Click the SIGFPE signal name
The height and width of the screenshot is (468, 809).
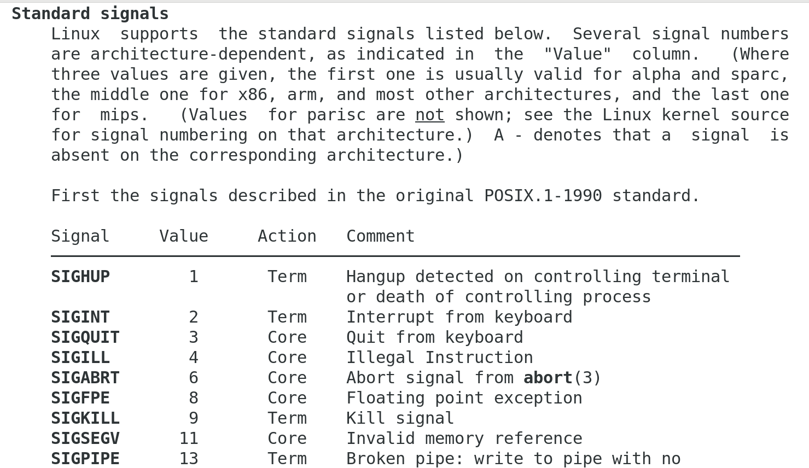click(x=80, y=398)
